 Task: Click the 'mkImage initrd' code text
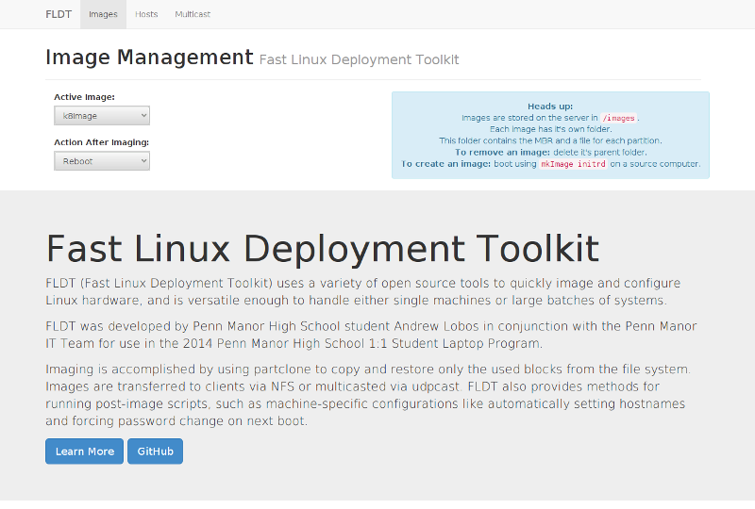(573, 164)
